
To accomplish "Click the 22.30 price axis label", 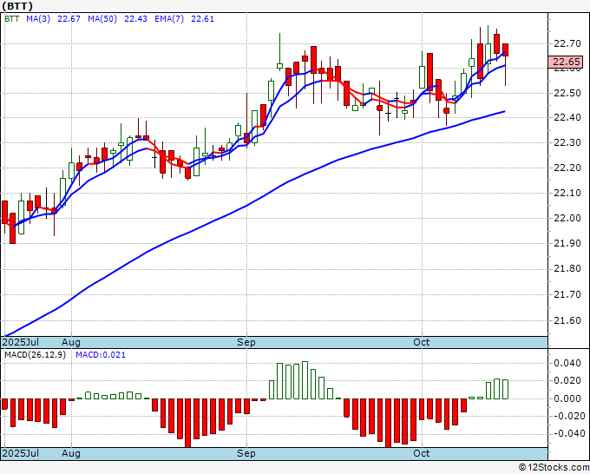I will [567, 142].
